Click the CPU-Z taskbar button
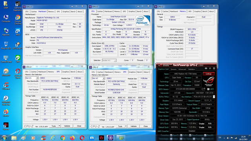Image resolution: width=251 pixels, height=141 pixels. click(111, 138)
